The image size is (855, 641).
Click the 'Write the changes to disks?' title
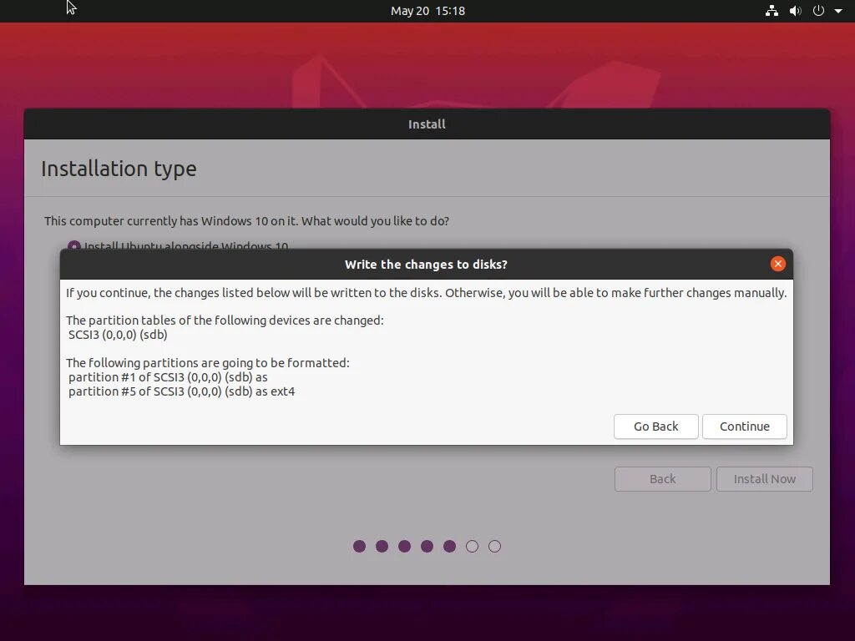tap(426, 265)
